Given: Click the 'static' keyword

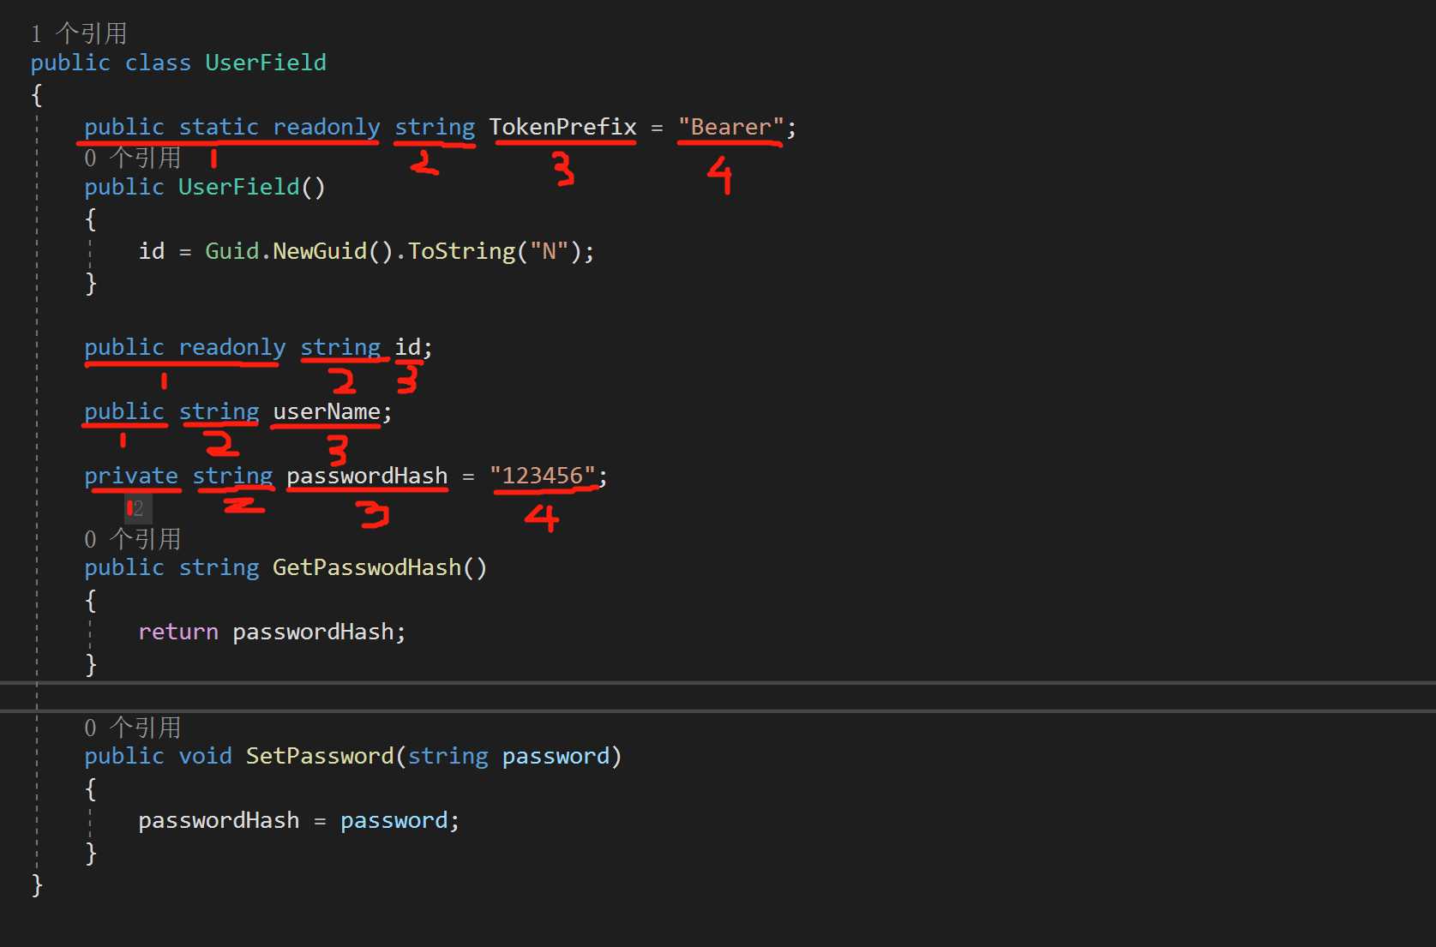Looking at the screenshot, I should point(219,127).
